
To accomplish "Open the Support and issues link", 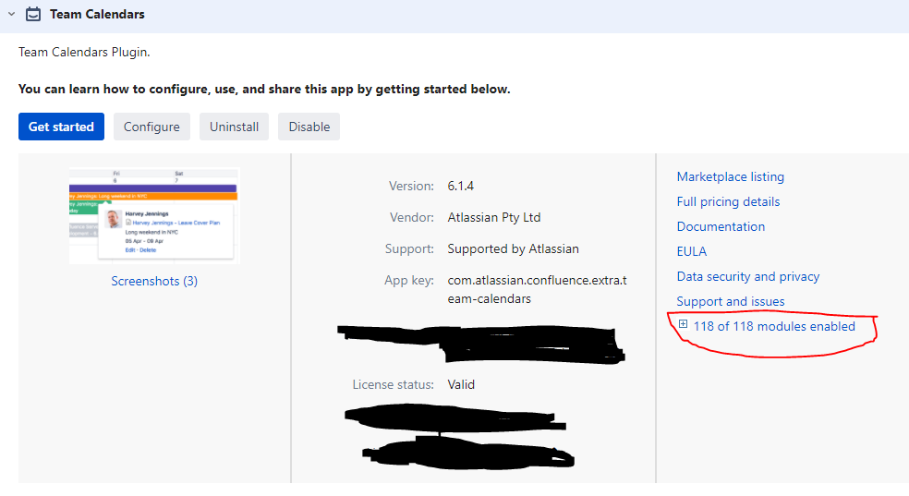I will click(x=731, y=301).
